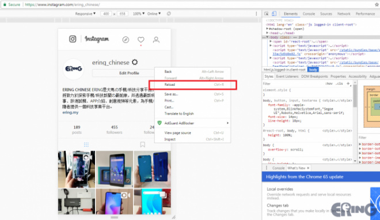Click the Console tab in bottom drawer
Screen dimensions: 380x220
point(278,168)
